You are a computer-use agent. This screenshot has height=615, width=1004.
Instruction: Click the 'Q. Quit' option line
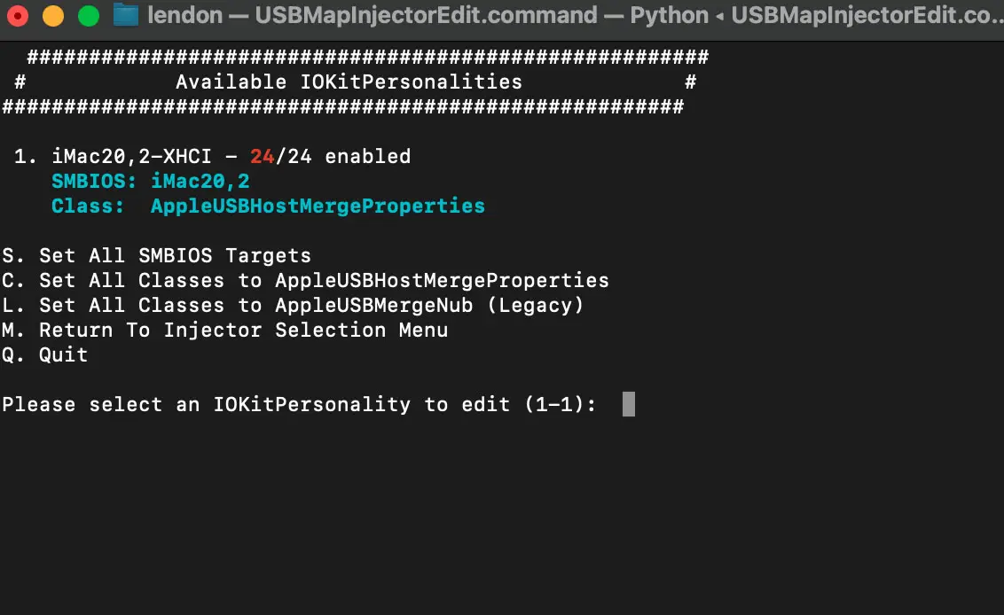pos(44,355)
